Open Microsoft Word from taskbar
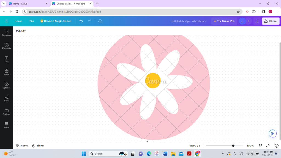Image resolution: width=281 pixels, height=158 pixels. [165, 154]
